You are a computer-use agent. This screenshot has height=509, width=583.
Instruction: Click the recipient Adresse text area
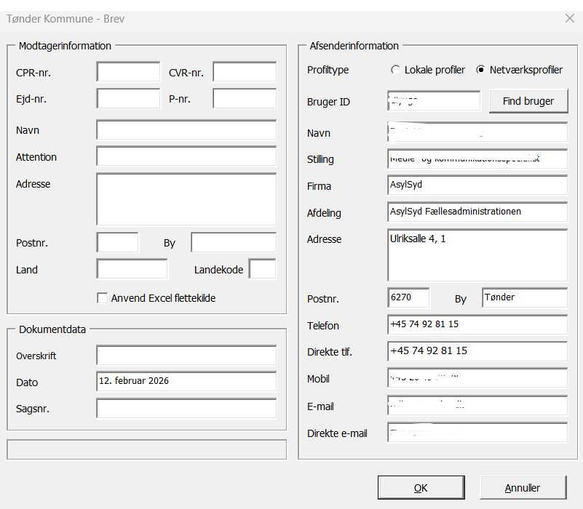186,199
